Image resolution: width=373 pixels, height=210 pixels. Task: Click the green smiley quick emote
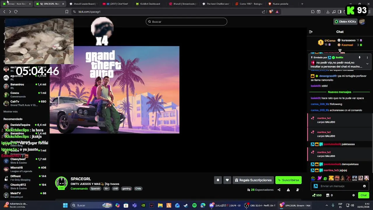(325, 178)
